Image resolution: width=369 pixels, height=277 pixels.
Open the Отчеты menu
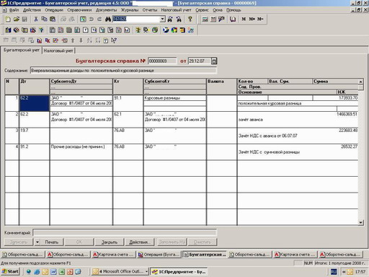pos(150,10)
